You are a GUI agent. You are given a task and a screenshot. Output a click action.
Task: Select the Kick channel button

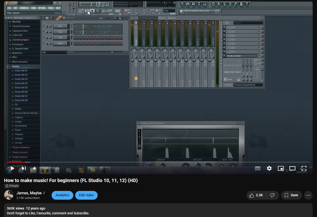pos(60,26)
